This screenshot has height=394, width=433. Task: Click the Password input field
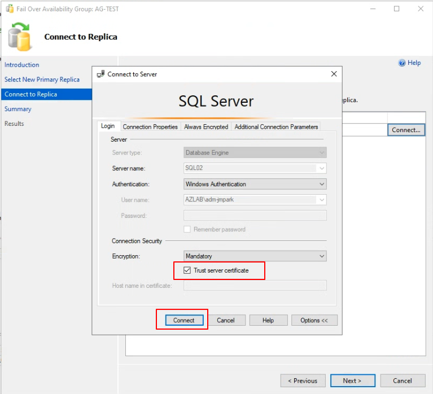pyautogui.click(x=255, y=216)
